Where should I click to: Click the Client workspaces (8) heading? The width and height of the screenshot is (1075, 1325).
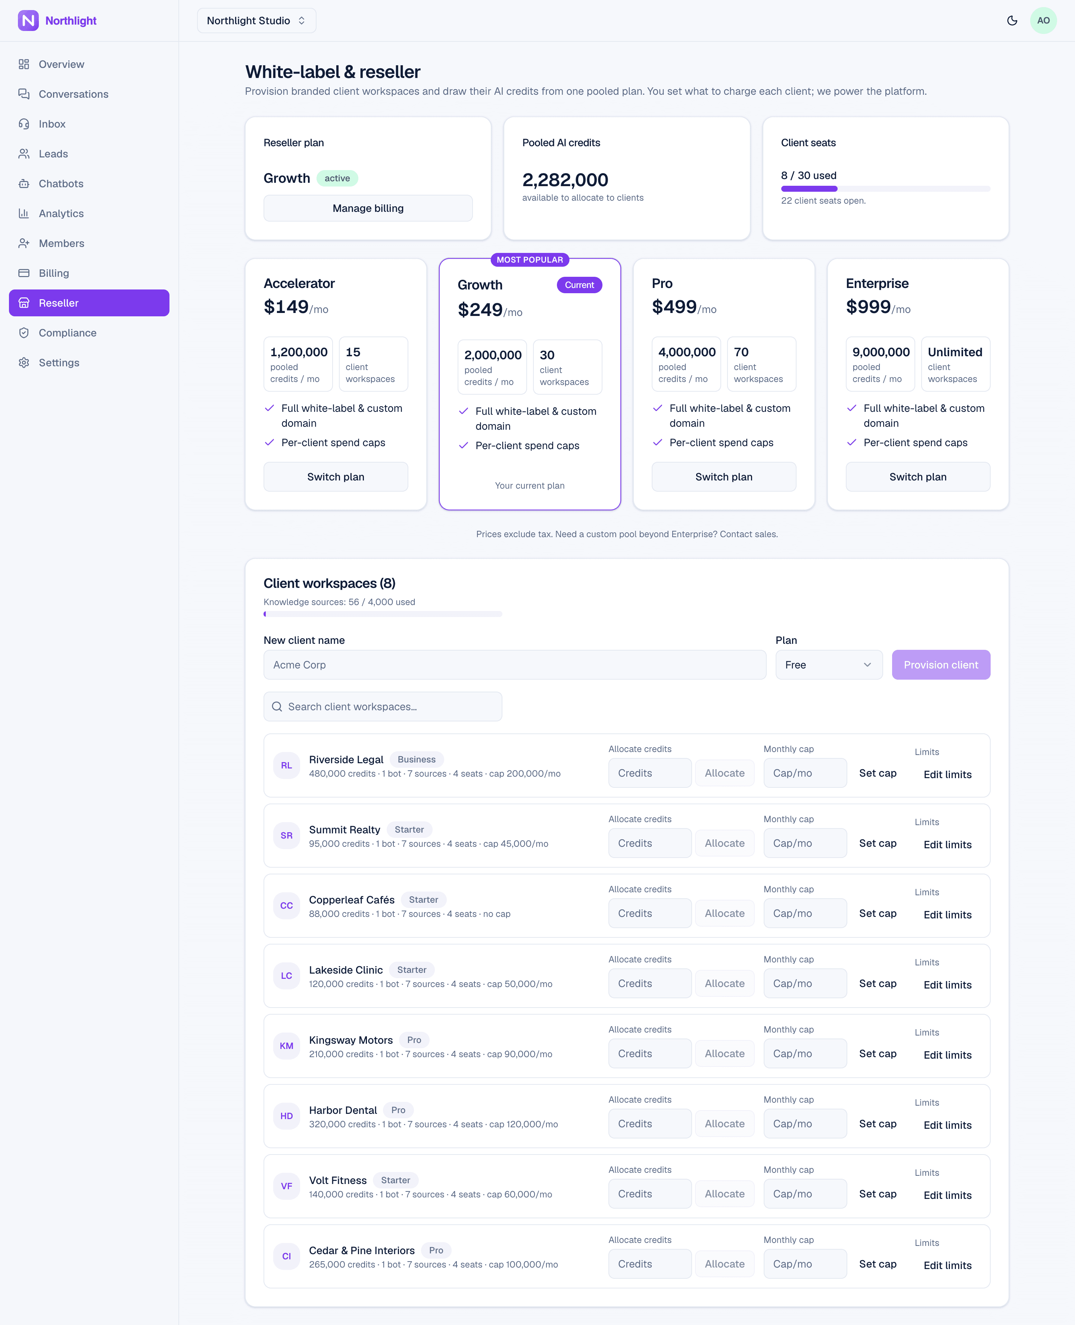point(330,583)
